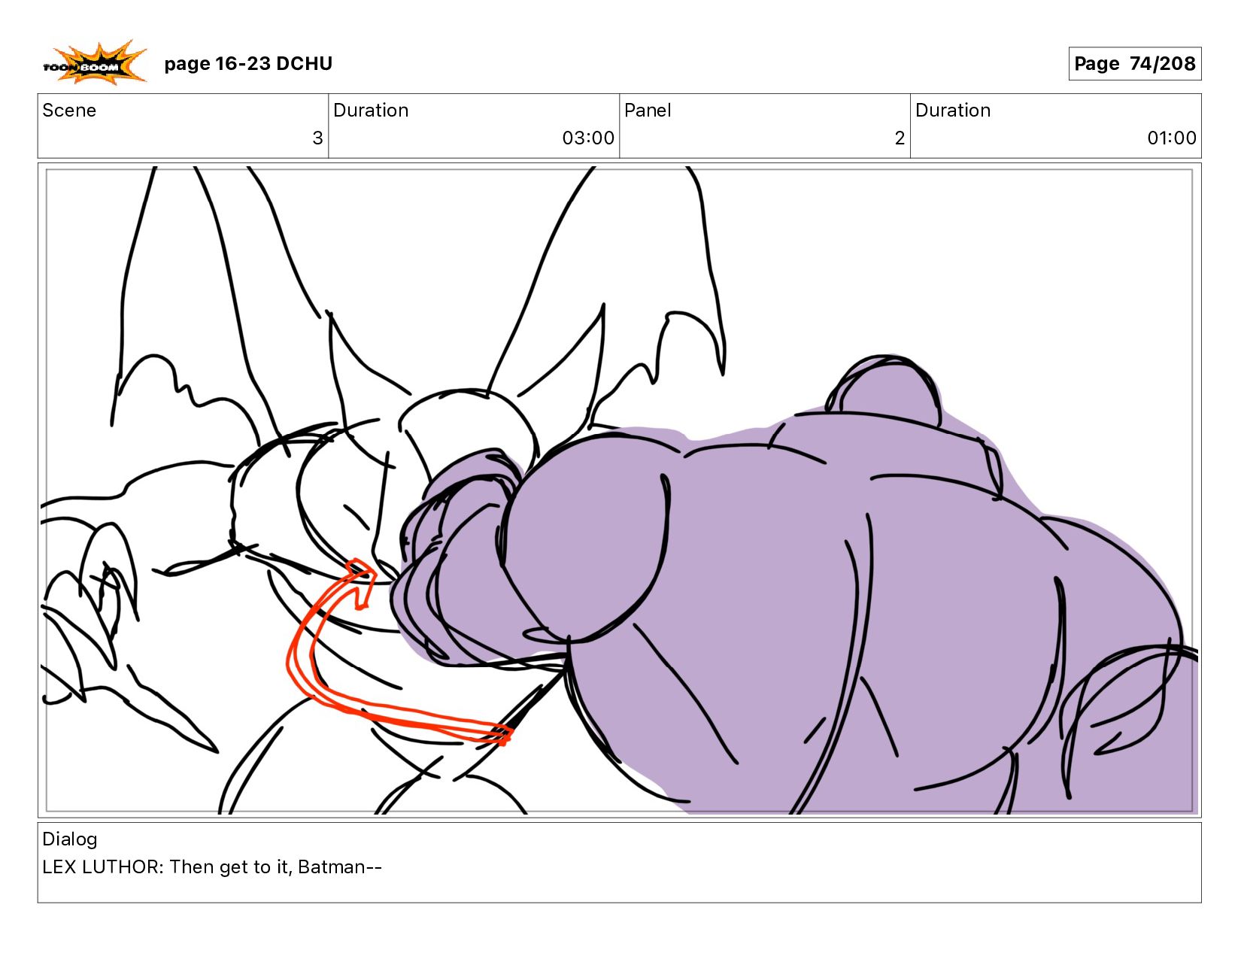Select the title 'page 16-23 DCHU'
Screen dimensions: 1241x959
pos(248,63)
